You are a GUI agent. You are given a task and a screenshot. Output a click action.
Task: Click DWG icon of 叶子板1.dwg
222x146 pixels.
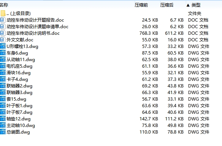click(x=3, y=106)
